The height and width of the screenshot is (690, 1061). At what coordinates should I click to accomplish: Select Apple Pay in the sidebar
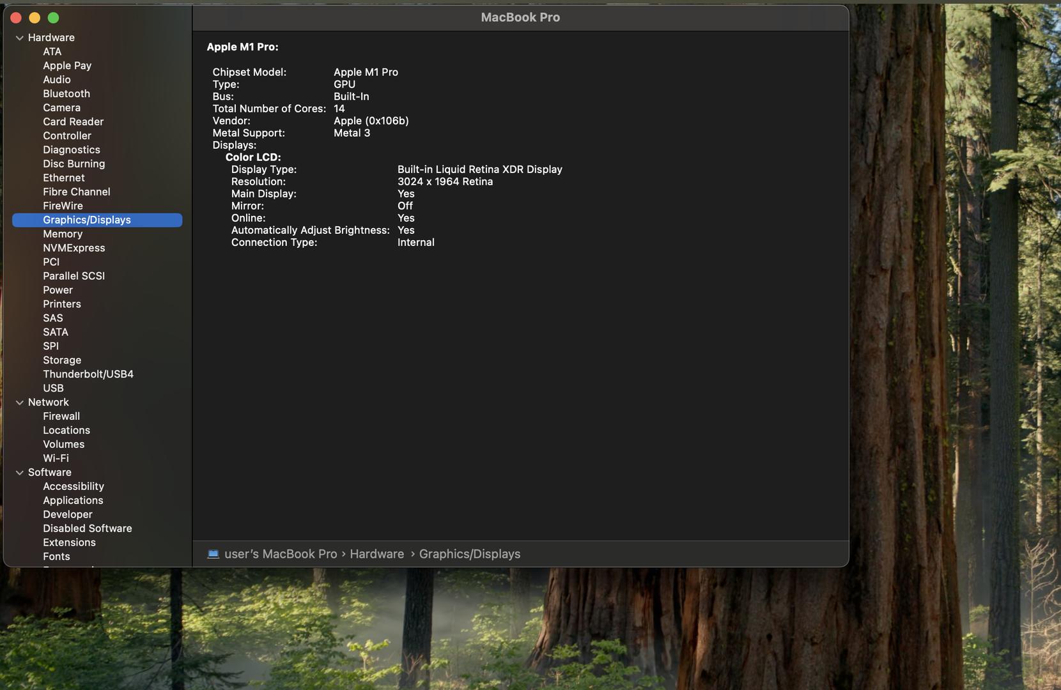point(67,66)
